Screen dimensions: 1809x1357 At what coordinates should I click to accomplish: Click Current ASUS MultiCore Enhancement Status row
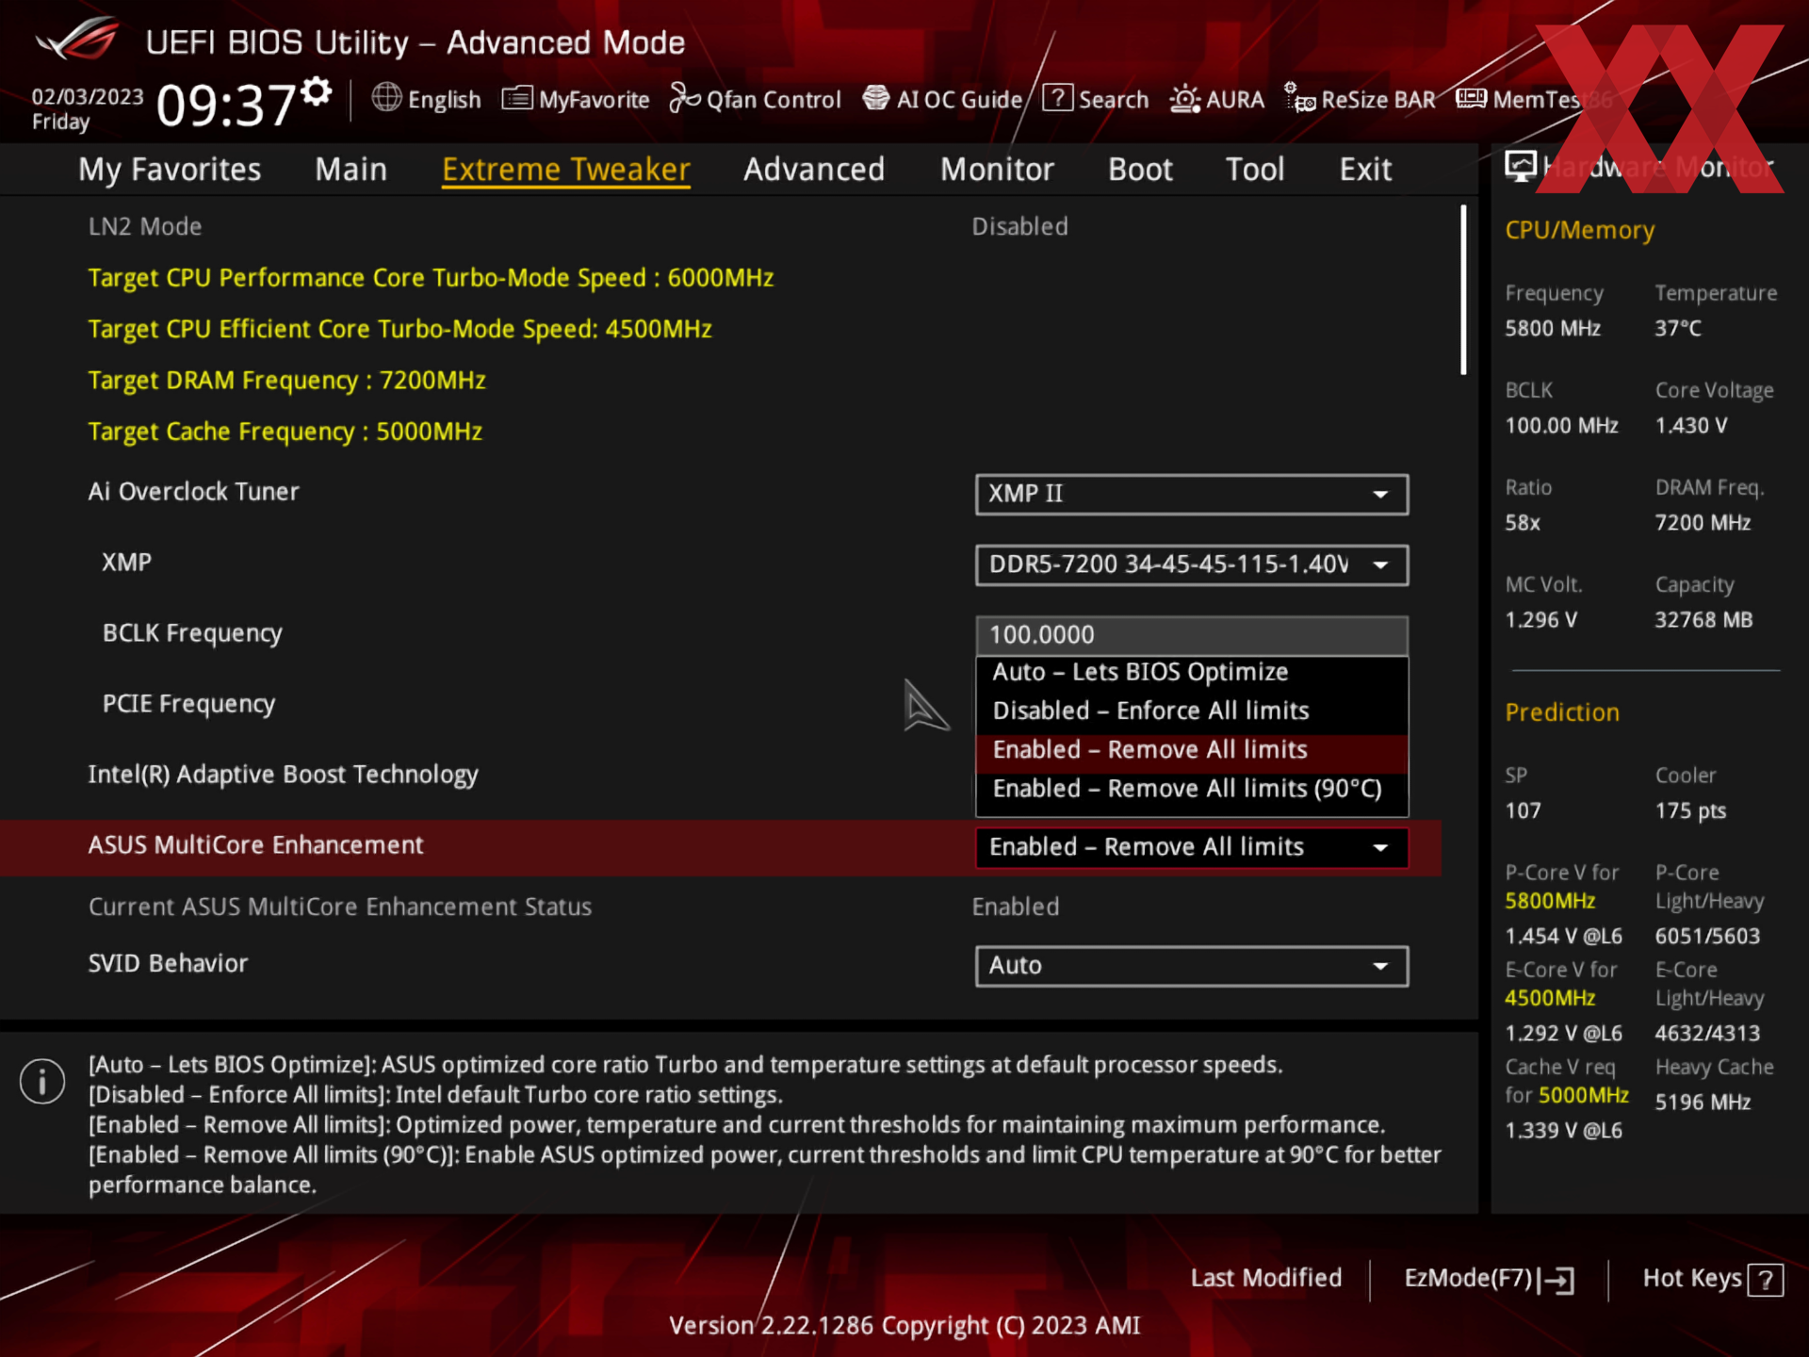[721, 907]
